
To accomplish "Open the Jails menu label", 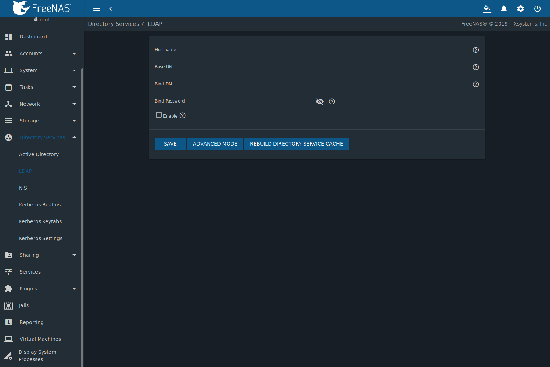I will (24, 305).
